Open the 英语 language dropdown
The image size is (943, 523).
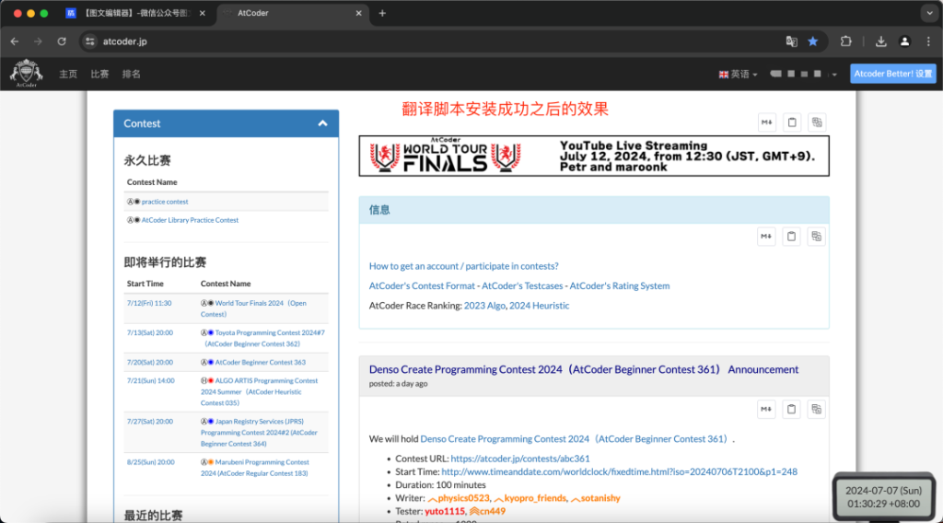pos(738,74)
